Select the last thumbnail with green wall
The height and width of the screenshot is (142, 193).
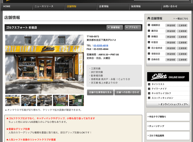(76, 100)
